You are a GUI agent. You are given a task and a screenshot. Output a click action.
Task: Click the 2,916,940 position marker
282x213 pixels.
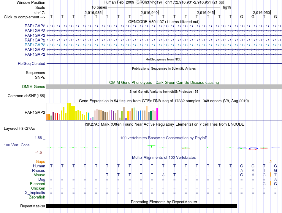point(149,12)
